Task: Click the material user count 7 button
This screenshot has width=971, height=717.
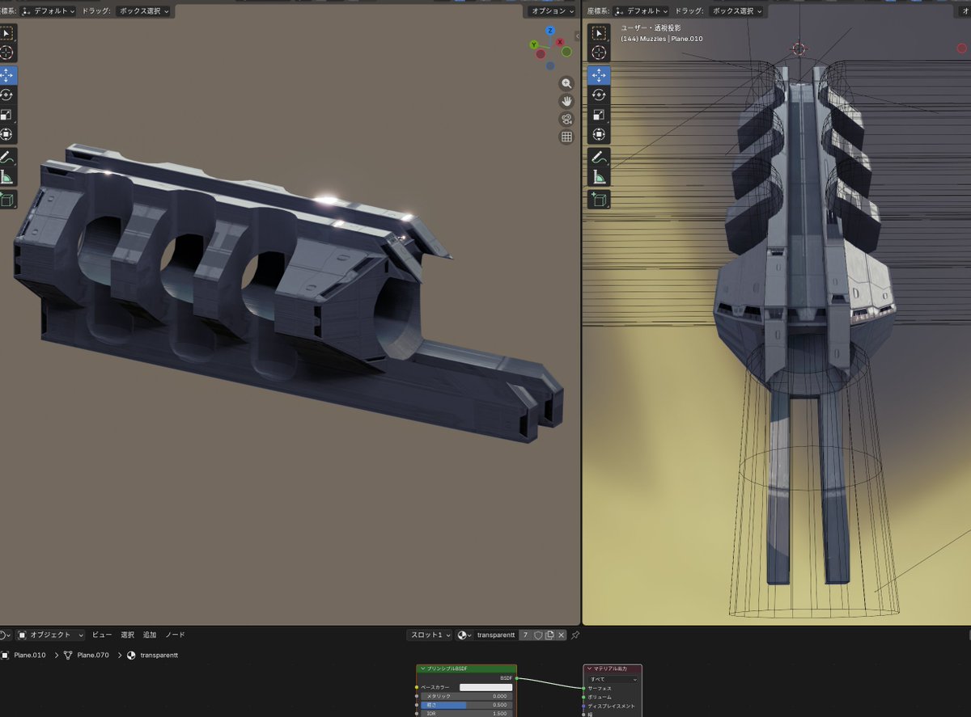Action: (x=524, y=635)
